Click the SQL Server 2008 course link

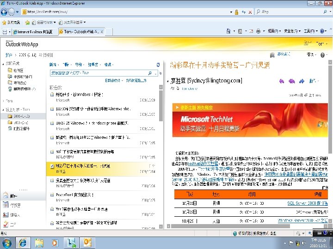(x=307, y=203)
